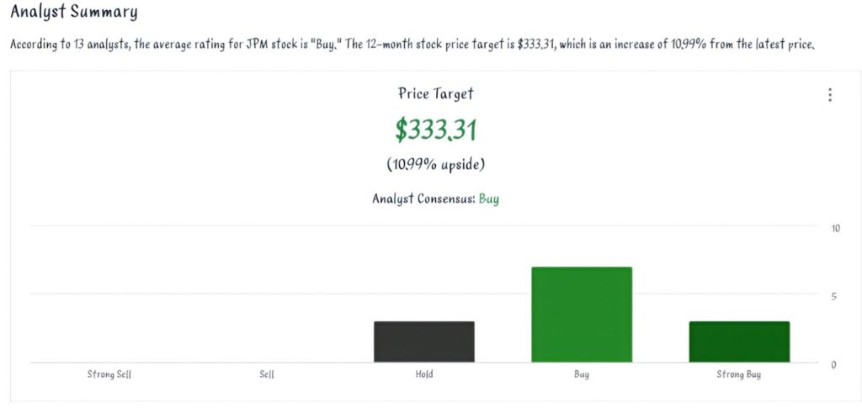Screen dimensions: 862x408
Task: Select the 'Hold' label under the bar
Action: pos(424,374)
